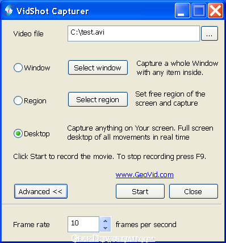Click the Select window button
Viewport: 226px width, 243px height.
[98, 68]
